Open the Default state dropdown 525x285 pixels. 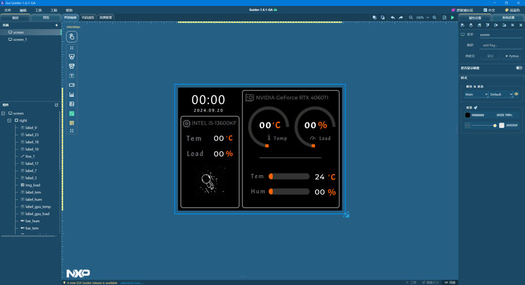click(501, 94)
